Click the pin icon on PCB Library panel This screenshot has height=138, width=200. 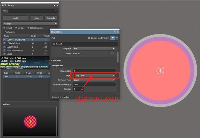click(x=57, y=6)
